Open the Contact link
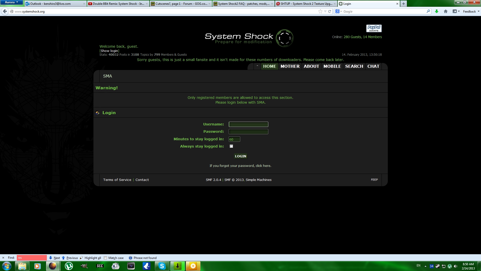This screenshot has height=271, width=481. [142, 180]
